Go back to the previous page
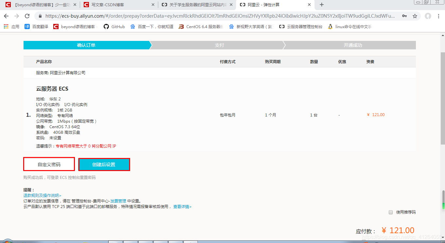445x243 pixels. click(6, 16)
